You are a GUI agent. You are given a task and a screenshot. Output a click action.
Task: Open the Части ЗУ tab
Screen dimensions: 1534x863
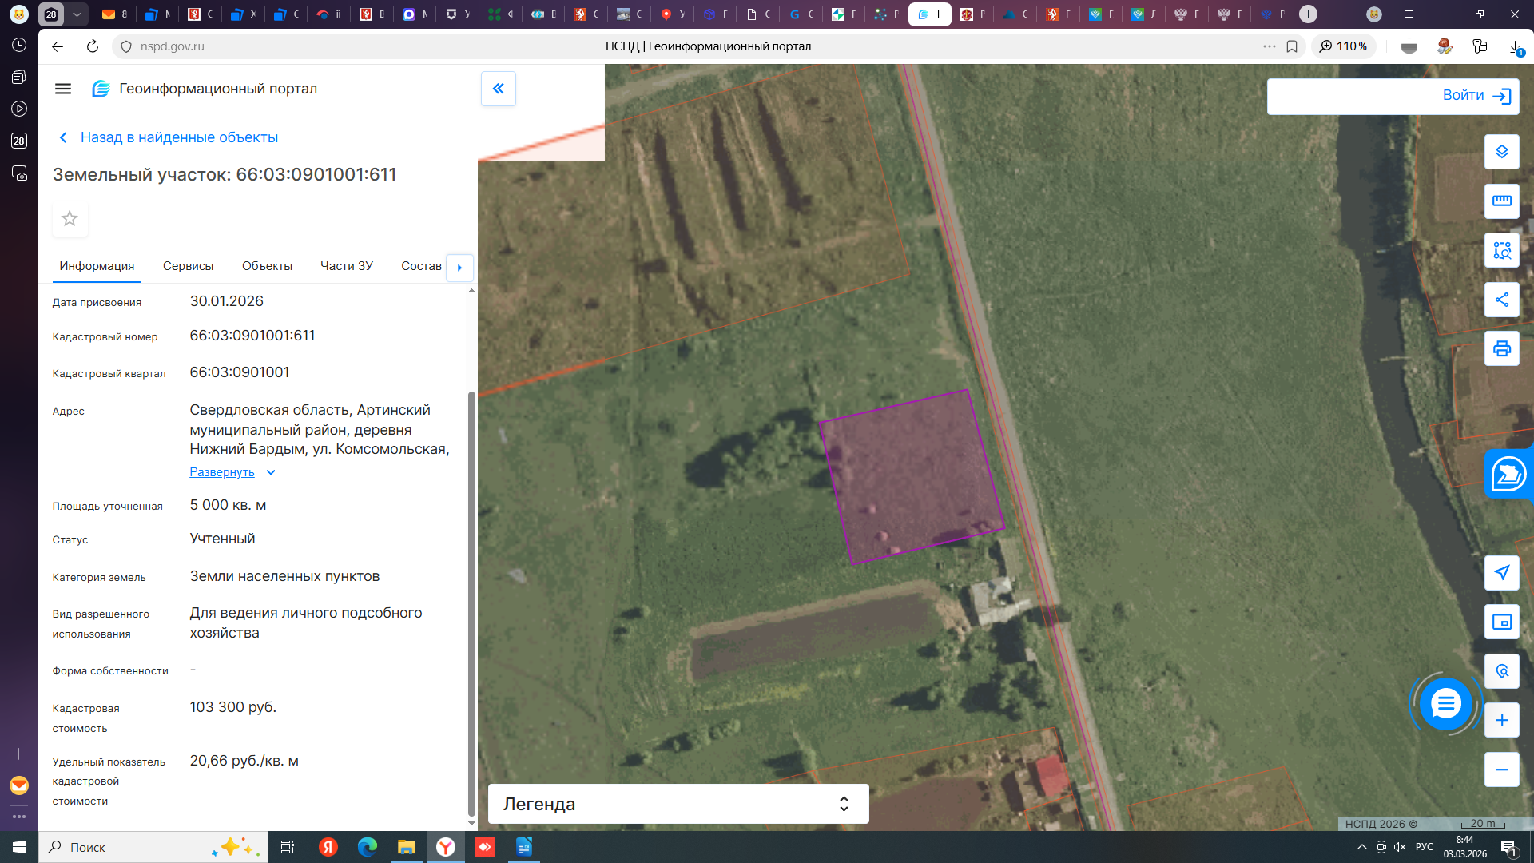(346, 266)
